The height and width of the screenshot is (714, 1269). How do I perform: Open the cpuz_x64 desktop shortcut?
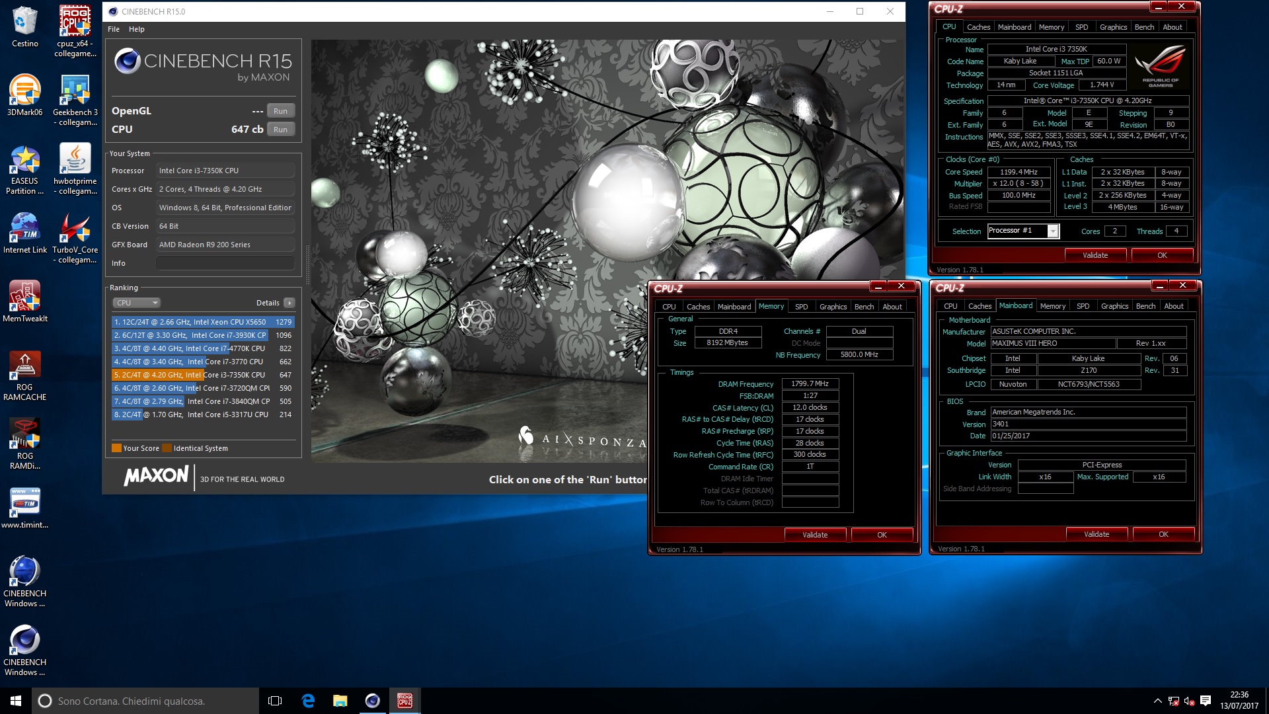point(75,30)
